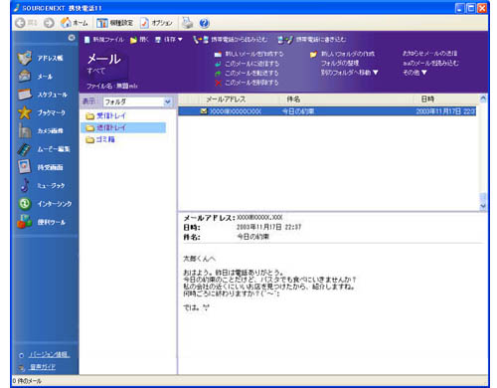Click the ファイル名 label in the header
This screenshot has height=388, width=497.
[x=99, y=86]
